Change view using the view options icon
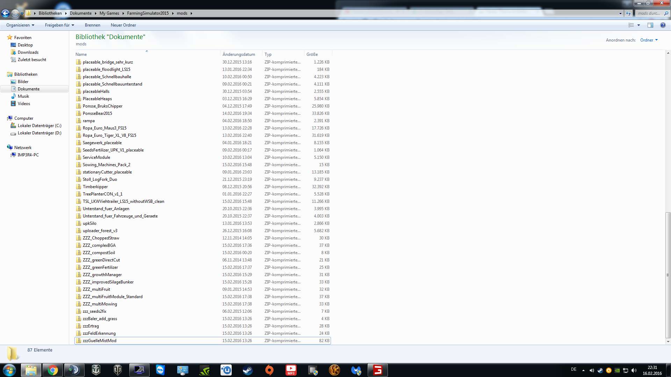671x377 pixels. pyautogui.click(x=631, y=25)
